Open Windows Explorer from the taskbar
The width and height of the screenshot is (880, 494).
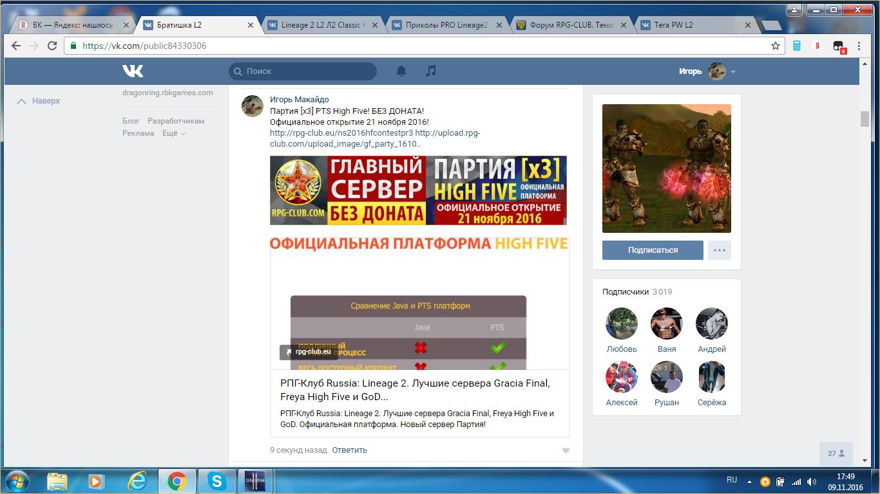tap(57, 480)
